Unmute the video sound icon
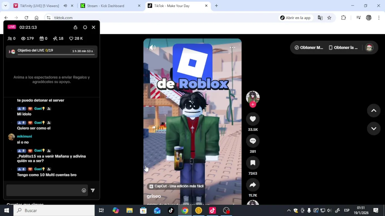Image resolution: width=385 pixels, height=216 pixels. (x=152, y=47)
